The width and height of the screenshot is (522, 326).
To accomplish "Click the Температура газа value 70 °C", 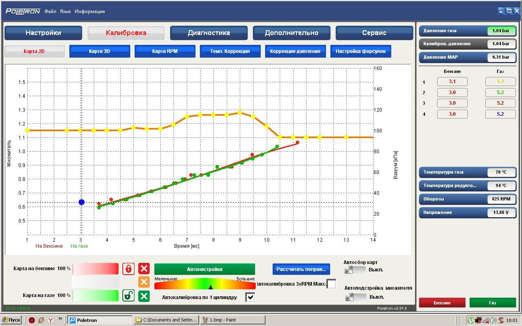I will pos(501,172).
